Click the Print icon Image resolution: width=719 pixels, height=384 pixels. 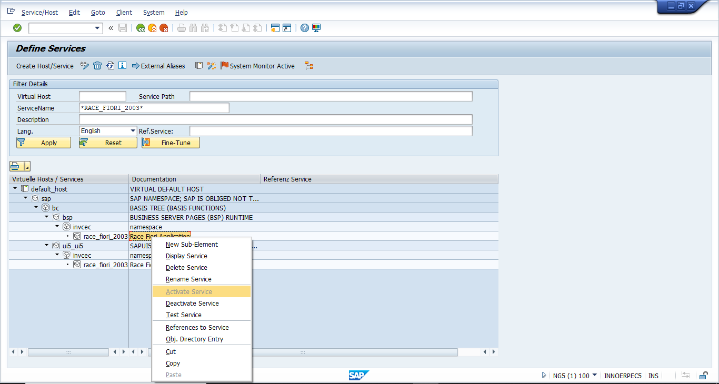[182, 28]
